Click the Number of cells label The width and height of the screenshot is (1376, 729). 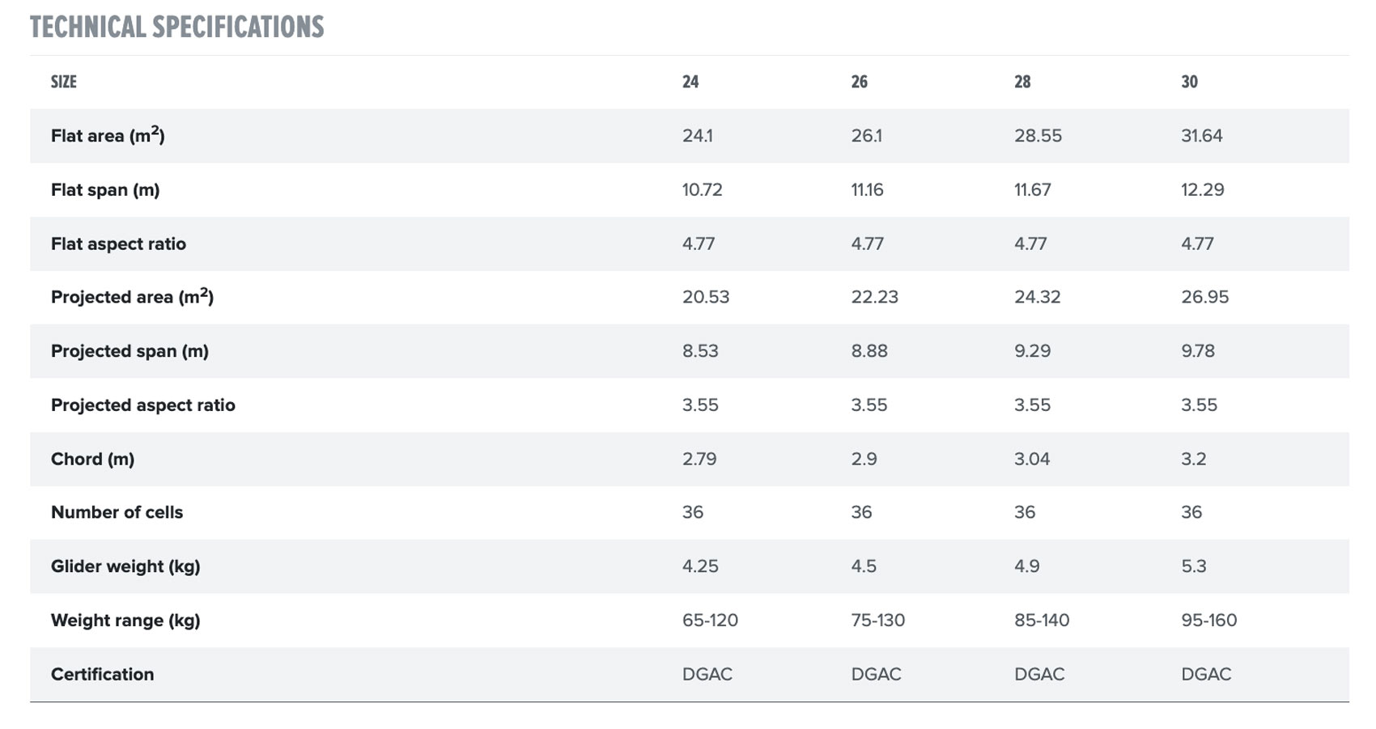[117, 512]
